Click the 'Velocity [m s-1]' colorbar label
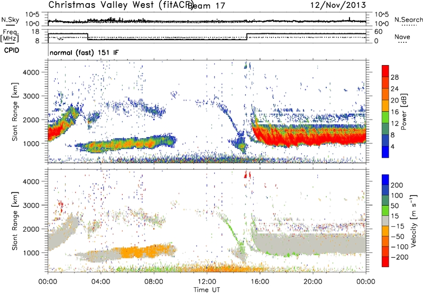Image resolution: width=423 pixels, height=293 pixels. point(413,221)
